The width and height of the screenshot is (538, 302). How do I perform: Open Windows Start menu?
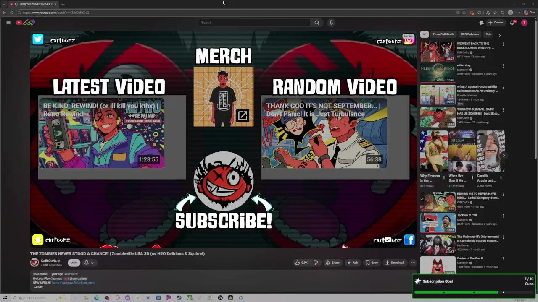(5, 298)
